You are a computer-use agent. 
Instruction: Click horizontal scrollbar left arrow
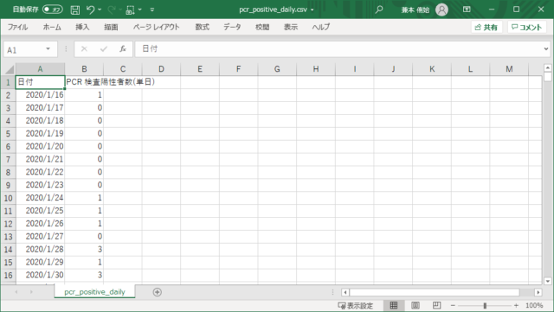point(345,292)
